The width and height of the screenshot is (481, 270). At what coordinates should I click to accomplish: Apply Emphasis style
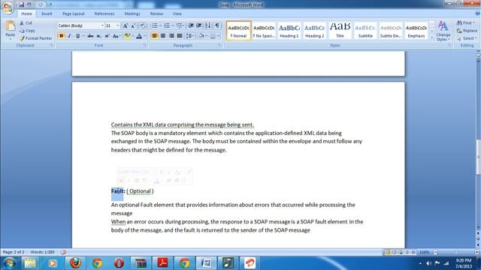(416, 31)
